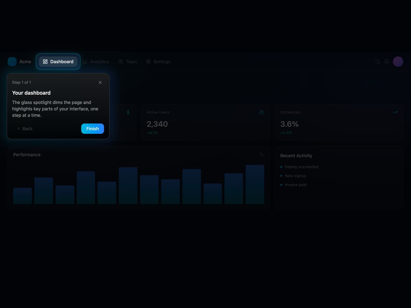Screen dimensions: 411x308
Task: Click the Analytics bar chart icon
Action: (x=85, y=62)
